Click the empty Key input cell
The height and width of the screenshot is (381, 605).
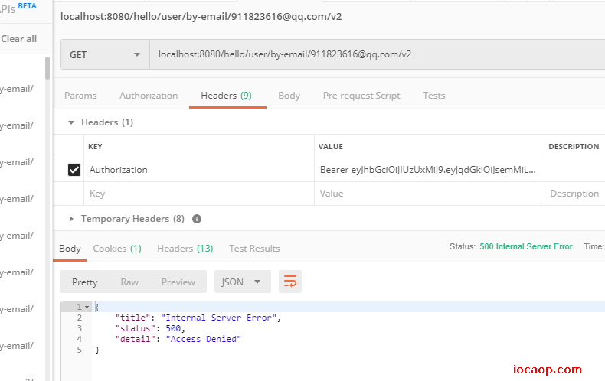198,194
